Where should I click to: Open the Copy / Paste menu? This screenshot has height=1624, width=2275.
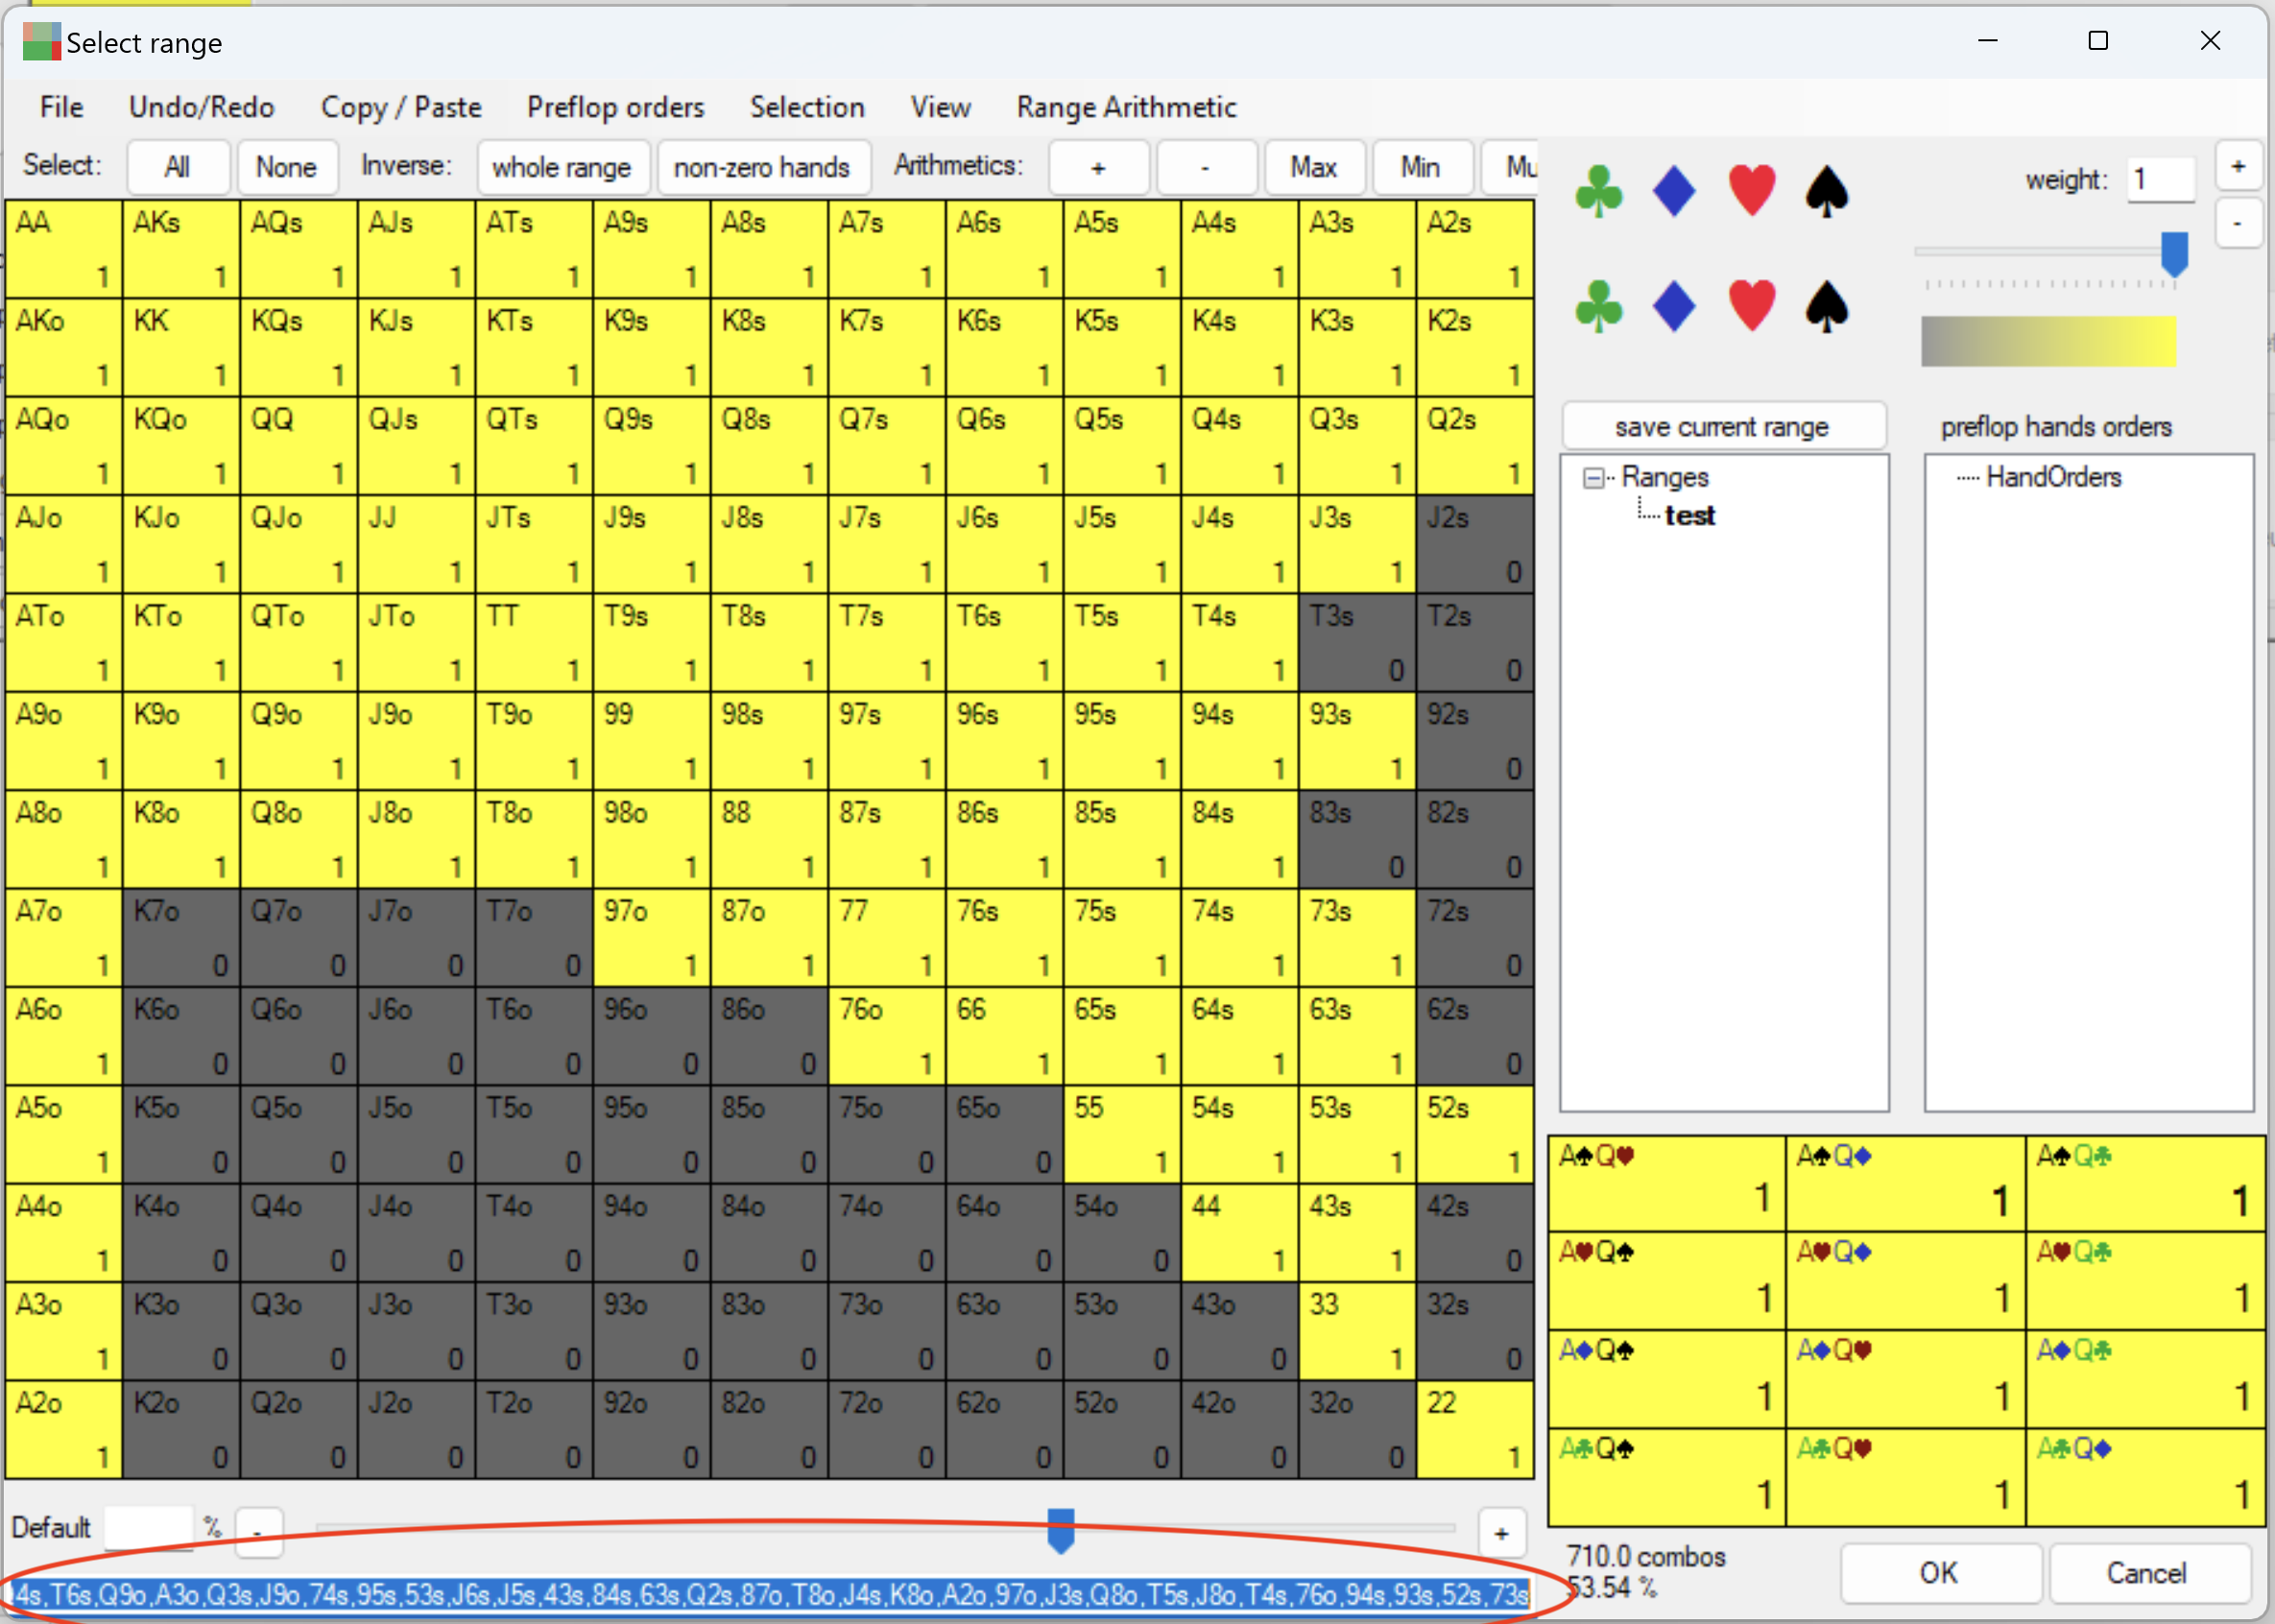click(401, 107)
